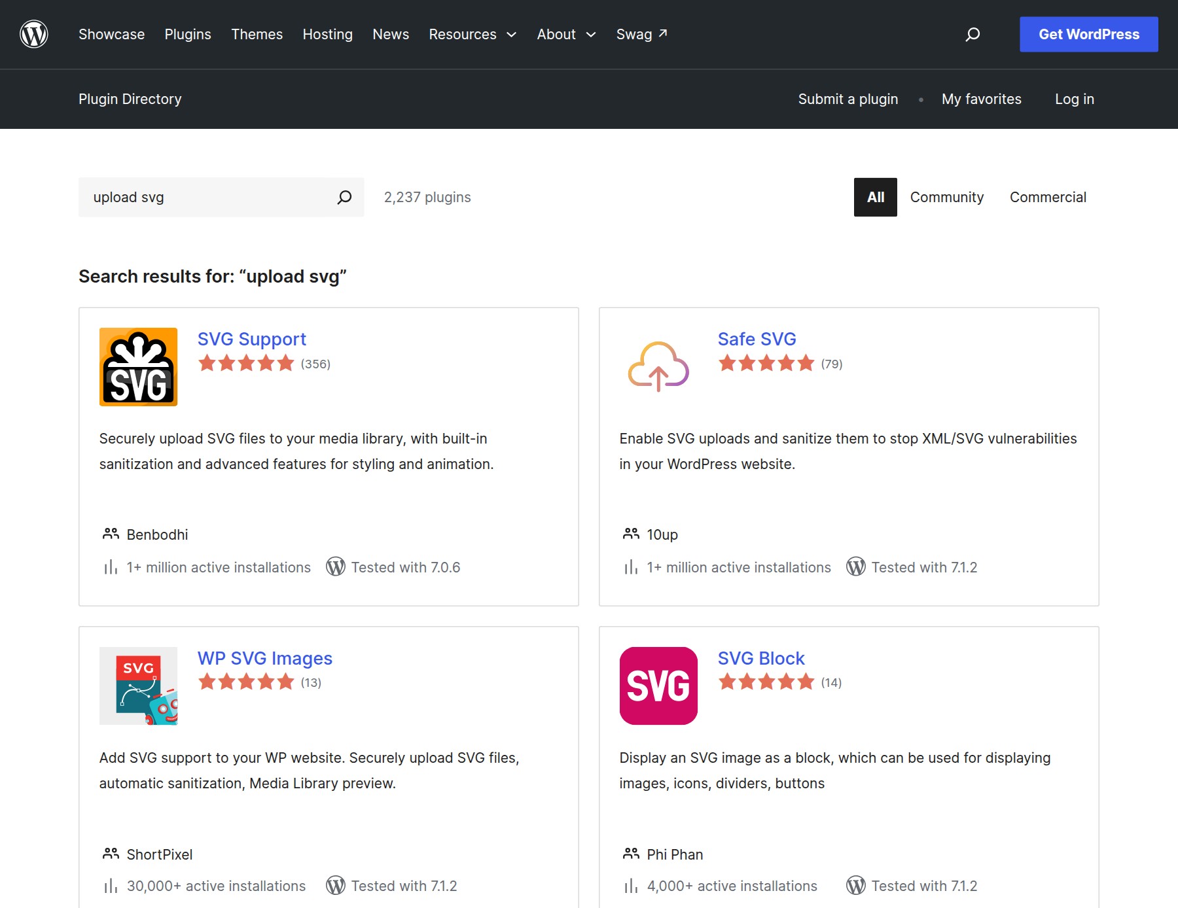The width and height of the screenshot is (1178, 908).
Task: Open the SVG Support plugin title
Action: [251, 339]
